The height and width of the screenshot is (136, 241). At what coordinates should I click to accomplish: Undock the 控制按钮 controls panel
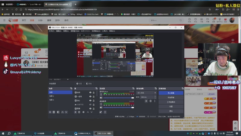(183, 89)
